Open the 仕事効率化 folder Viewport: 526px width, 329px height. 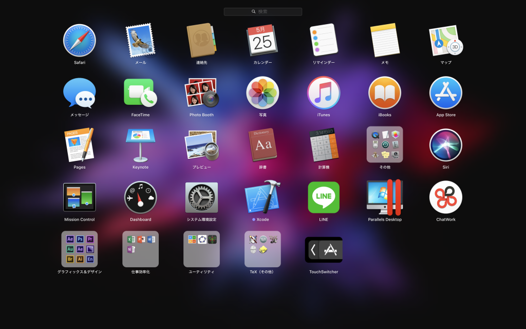(141, 249)
